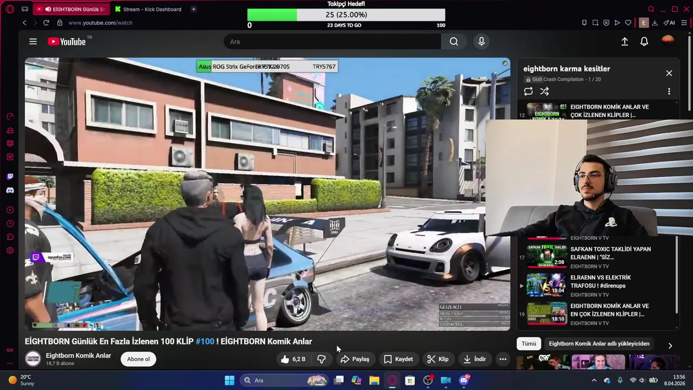Mute the EİGHTBORN Günlük tab audio
693x390 pixels.
48,9
